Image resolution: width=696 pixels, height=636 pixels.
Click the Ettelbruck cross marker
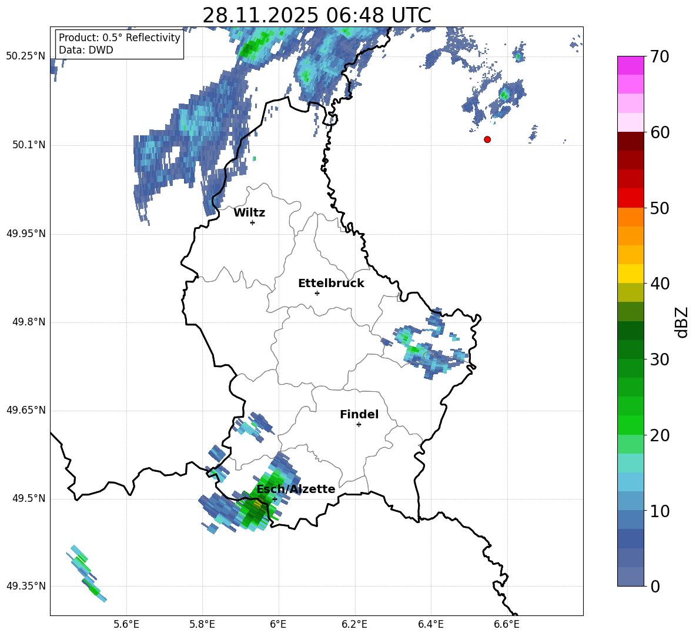(317, 293)
